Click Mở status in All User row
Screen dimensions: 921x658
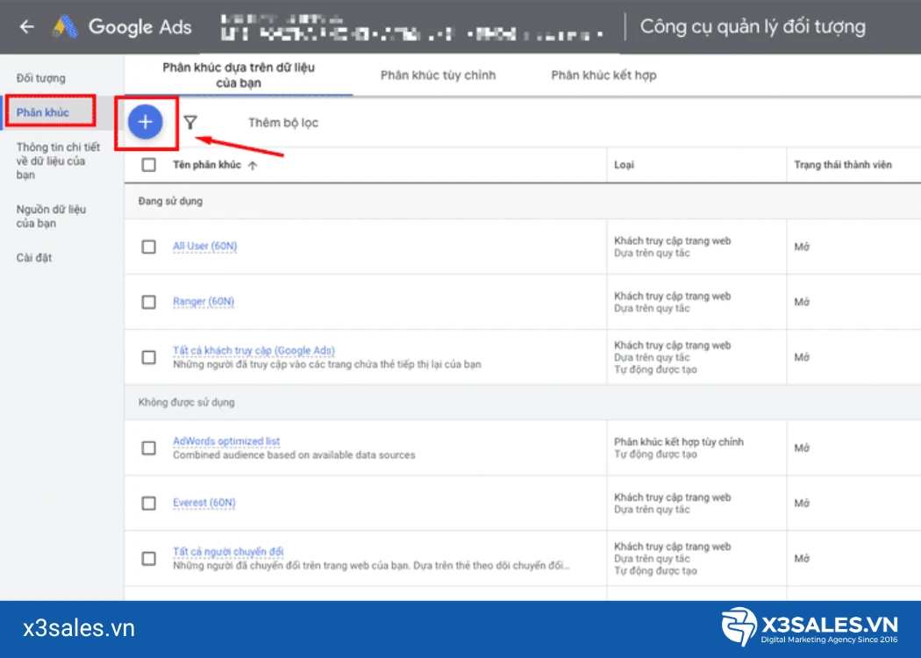(x=802, y=247)
